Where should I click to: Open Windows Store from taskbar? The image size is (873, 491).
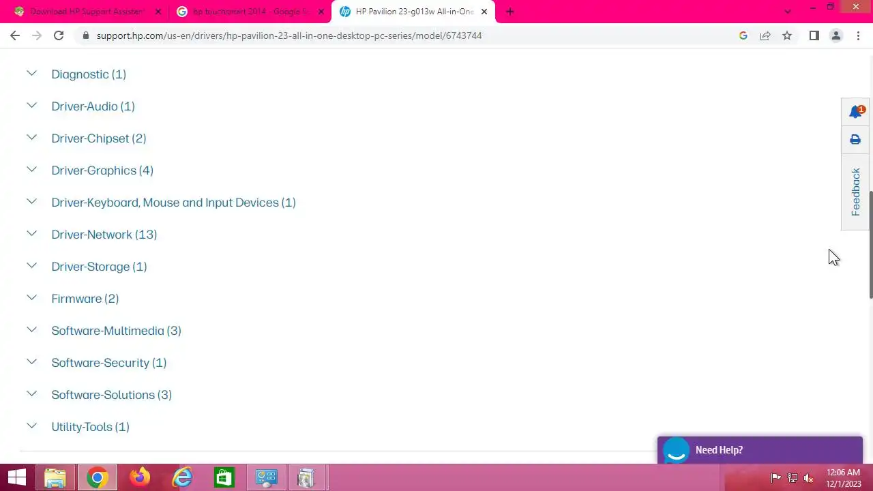[x=224, y=477]
